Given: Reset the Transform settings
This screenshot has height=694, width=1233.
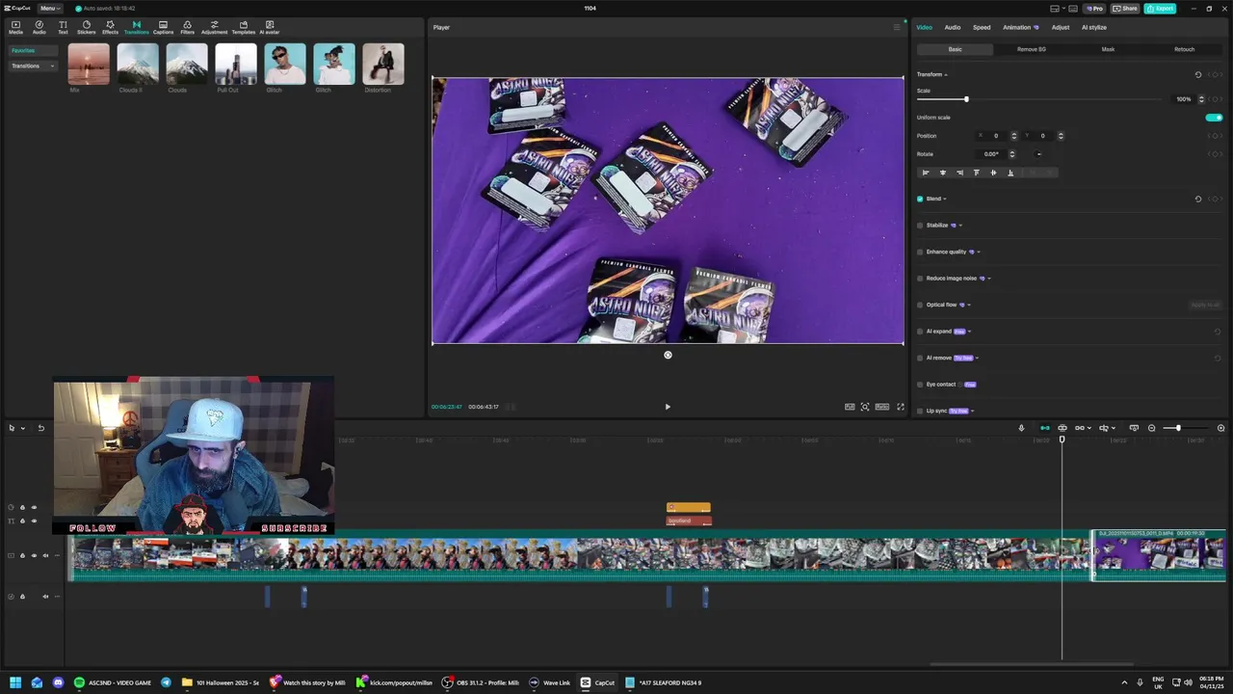Looking at the screenshot, I should (1198, 74).
